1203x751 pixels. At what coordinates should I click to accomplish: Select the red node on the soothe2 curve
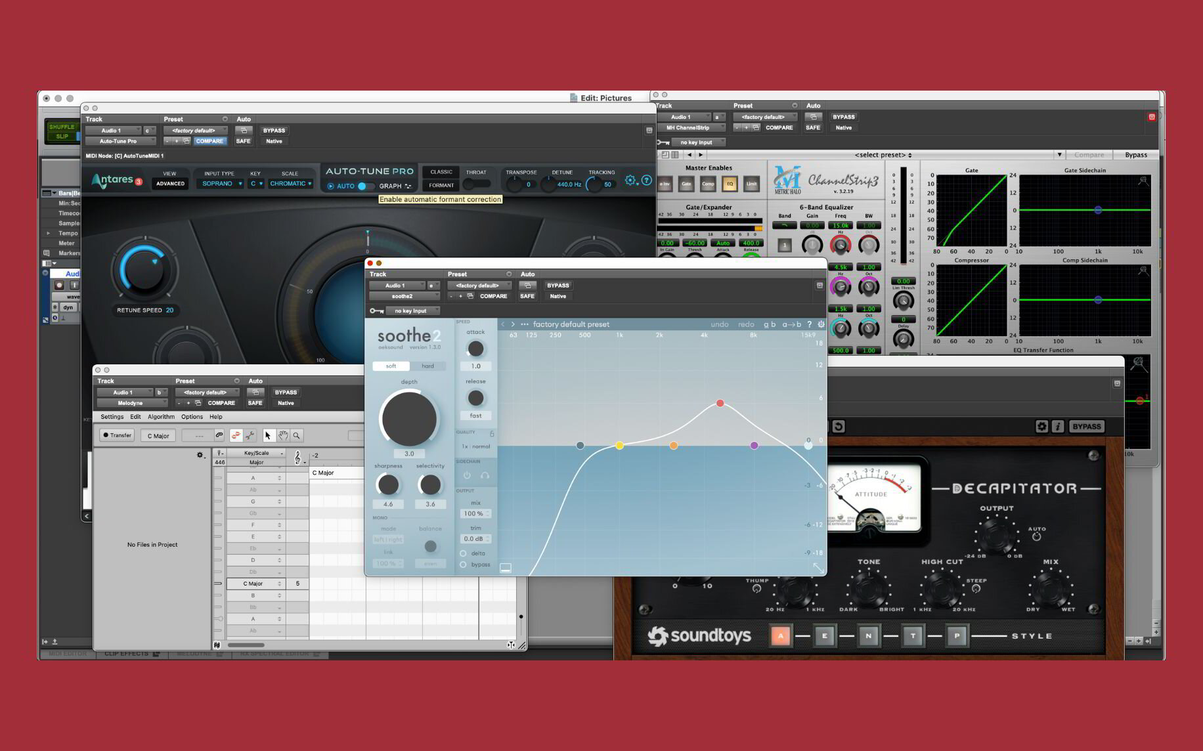pyautogui.click(x=720, y=403)
